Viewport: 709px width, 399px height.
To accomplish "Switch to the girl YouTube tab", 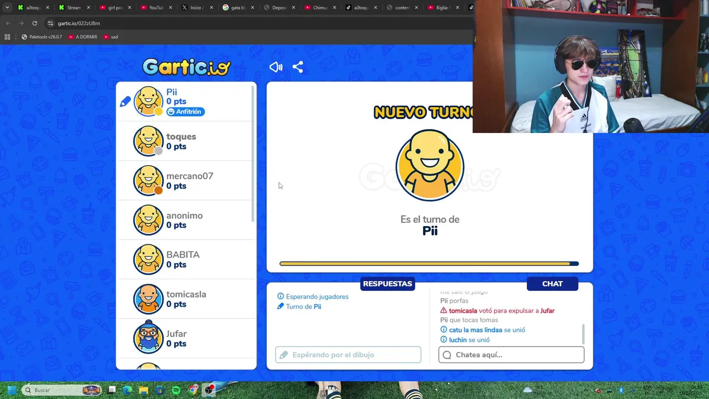I will click(x=115, y=8).
